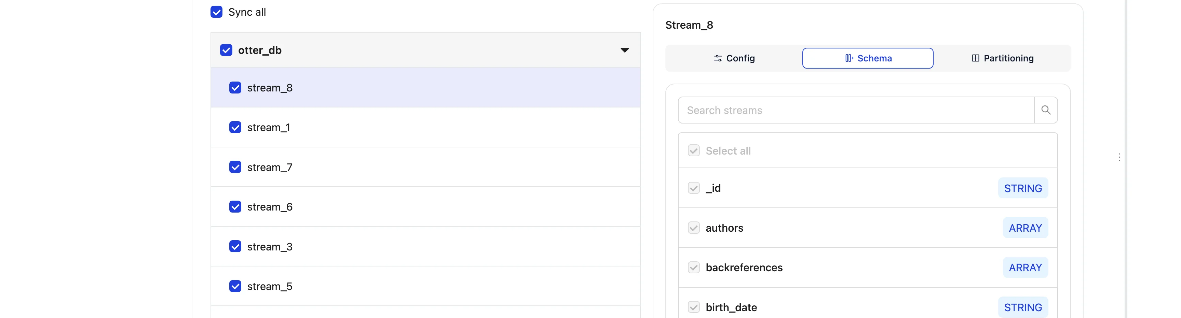Uncheck the otter_db checkbox
This screenshot has width=1181, height=318.
[226, 50]
